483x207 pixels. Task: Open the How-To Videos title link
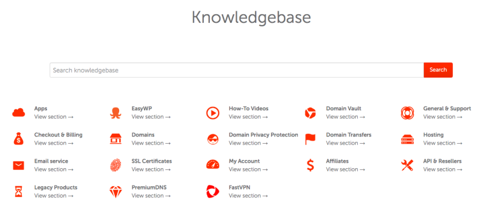pyautogui.click(x=249, y=109)
